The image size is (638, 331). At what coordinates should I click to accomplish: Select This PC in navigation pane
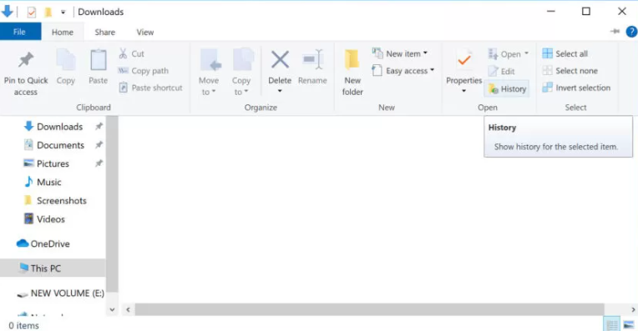[x=53, y=268]
